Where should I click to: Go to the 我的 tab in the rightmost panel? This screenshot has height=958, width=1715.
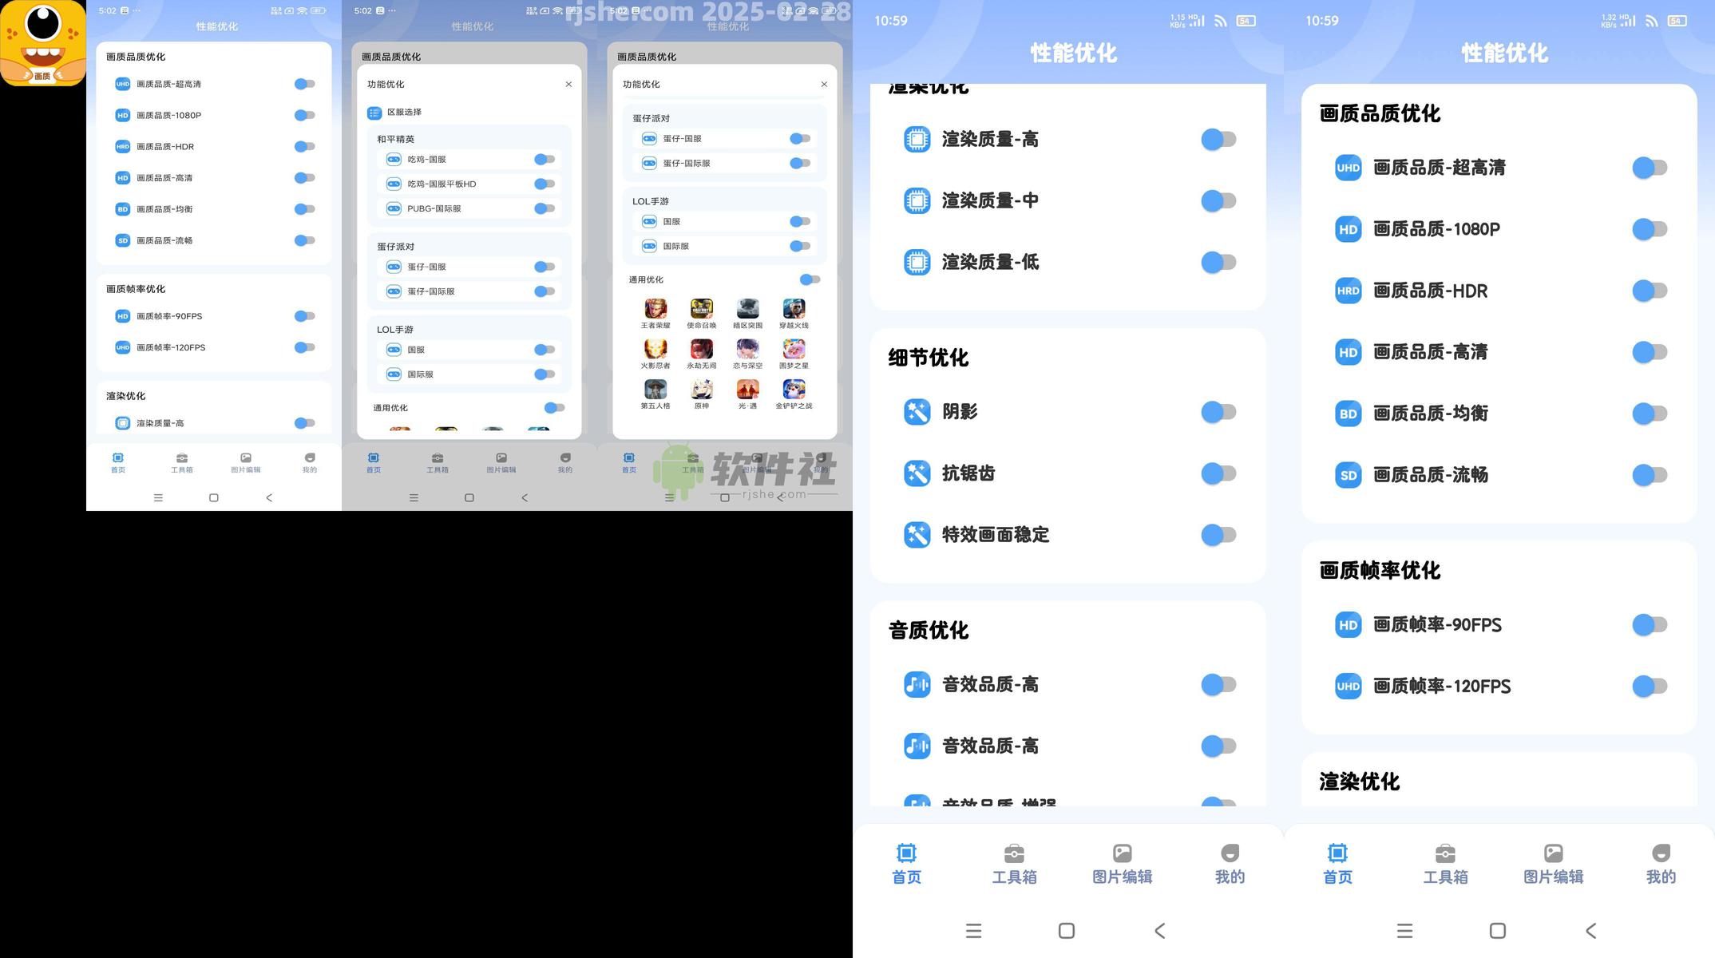pos(1661,864)
